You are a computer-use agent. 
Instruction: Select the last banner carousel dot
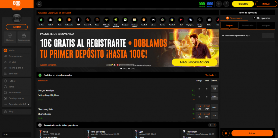pos(134,68)
